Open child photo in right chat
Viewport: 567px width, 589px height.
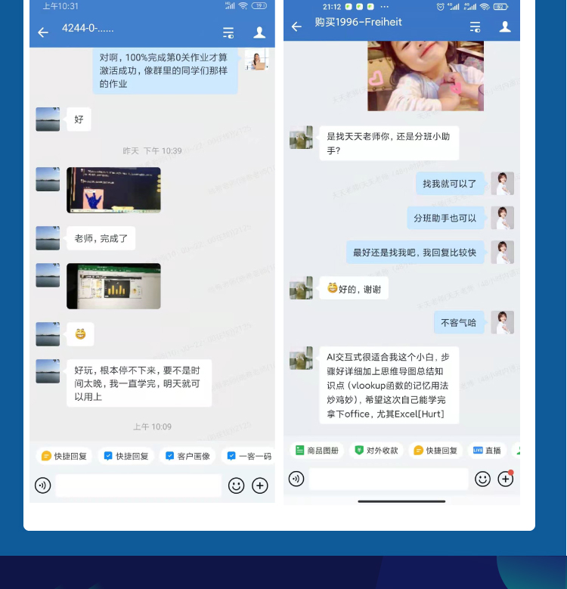(426, 76)
